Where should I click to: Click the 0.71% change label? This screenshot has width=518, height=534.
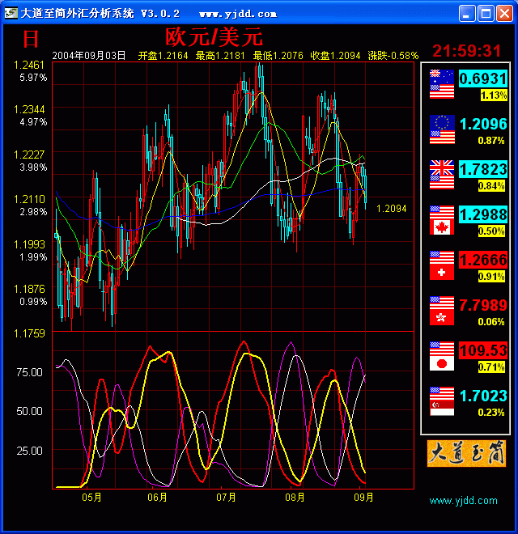click(x=491, y=367)
